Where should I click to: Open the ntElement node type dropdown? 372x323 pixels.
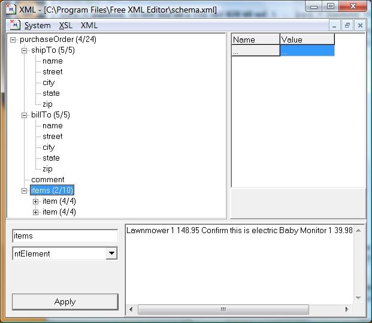pyautogui.click(x=111, y=253)
